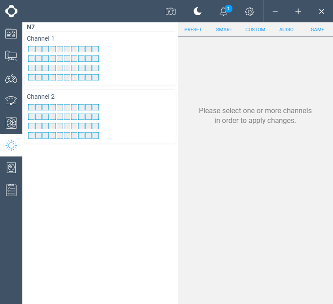Open the speaker icon sidebar section
This screenshot has width=333, height=304.
[11, 168]
